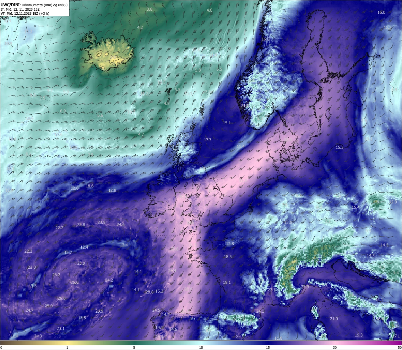Screen dimensions: 402x350
Task: Click the map value "13.5" at the lower left
Action: coord(82,318)
